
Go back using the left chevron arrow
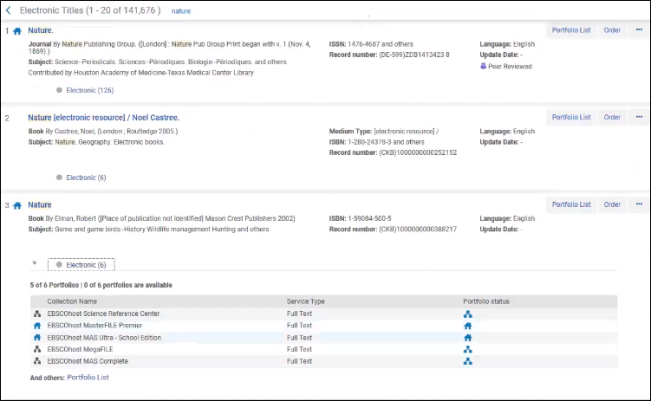pyautogui.click(x=9, y=10)
